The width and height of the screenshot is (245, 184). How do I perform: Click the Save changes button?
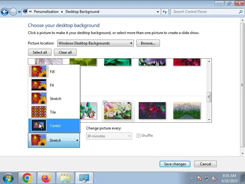click(175, 164)
